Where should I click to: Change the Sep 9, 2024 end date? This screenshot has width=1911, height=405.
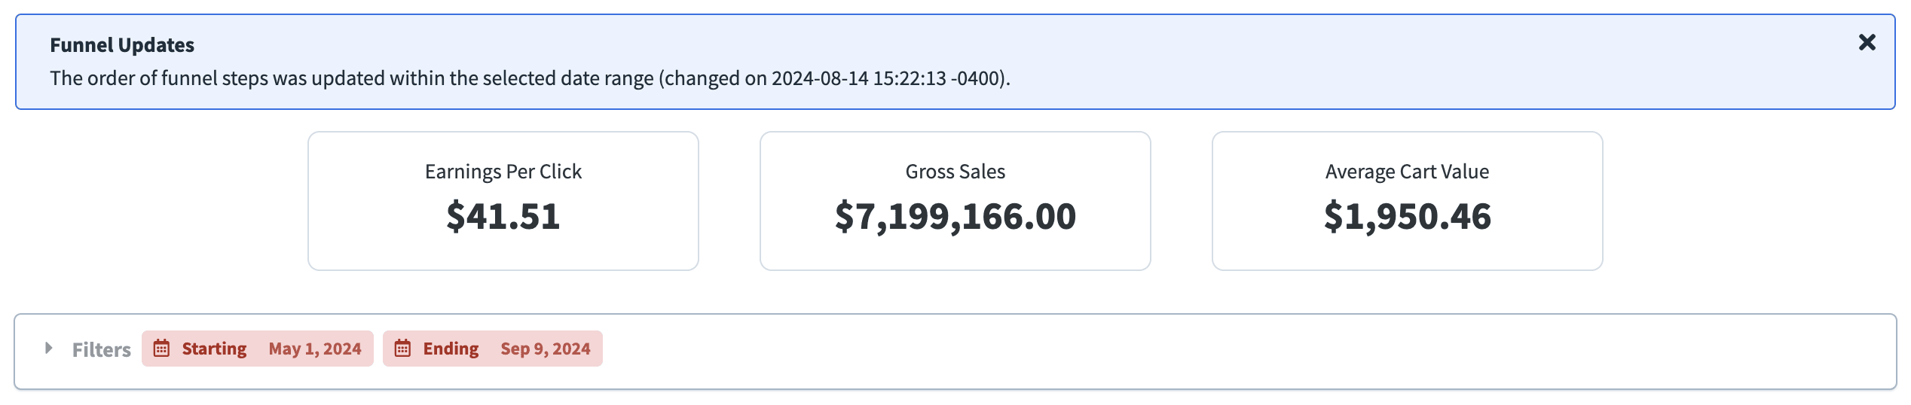pyautogui.click(x=546, y=349)
